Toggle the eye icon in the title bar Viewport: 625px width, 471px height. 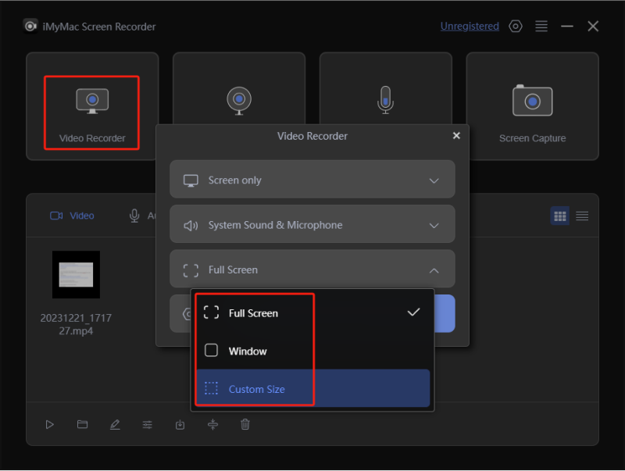(x=516, y=26)
